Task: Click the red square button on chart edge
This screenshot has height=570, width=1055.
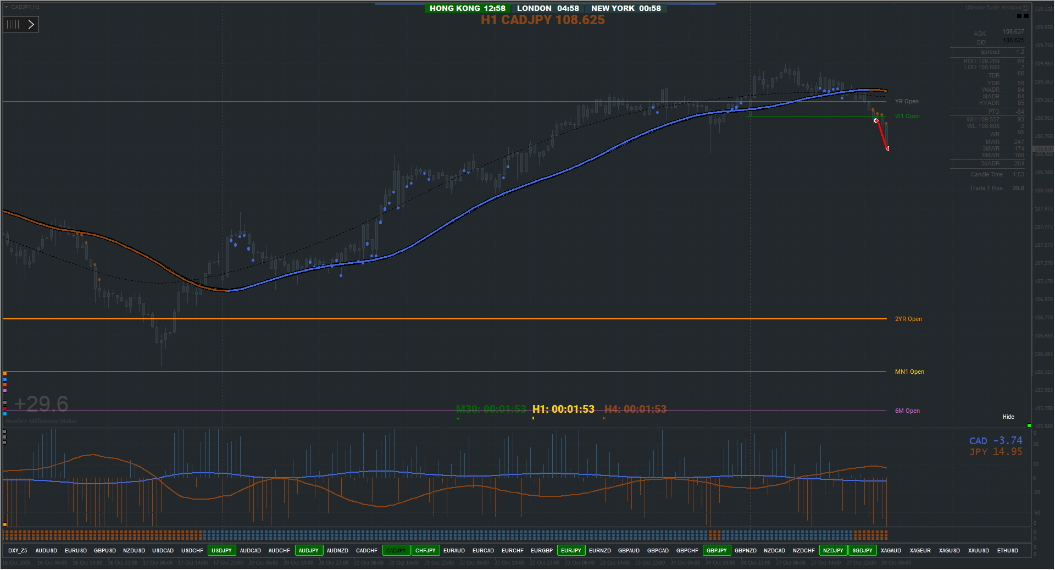Action: pos(5,408)
